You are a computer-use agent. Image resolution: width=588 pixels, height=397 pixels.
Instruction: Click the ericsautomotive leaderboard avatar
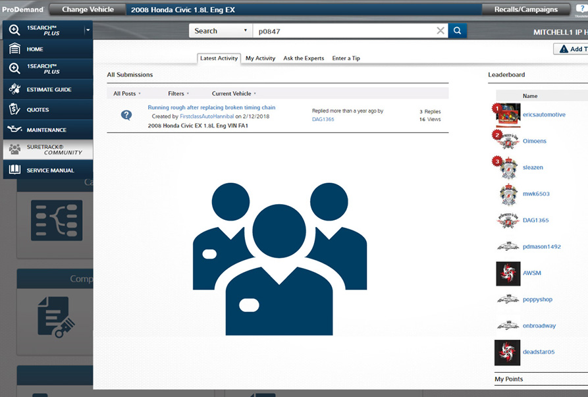pyautogui.click(x=508, y=115)
